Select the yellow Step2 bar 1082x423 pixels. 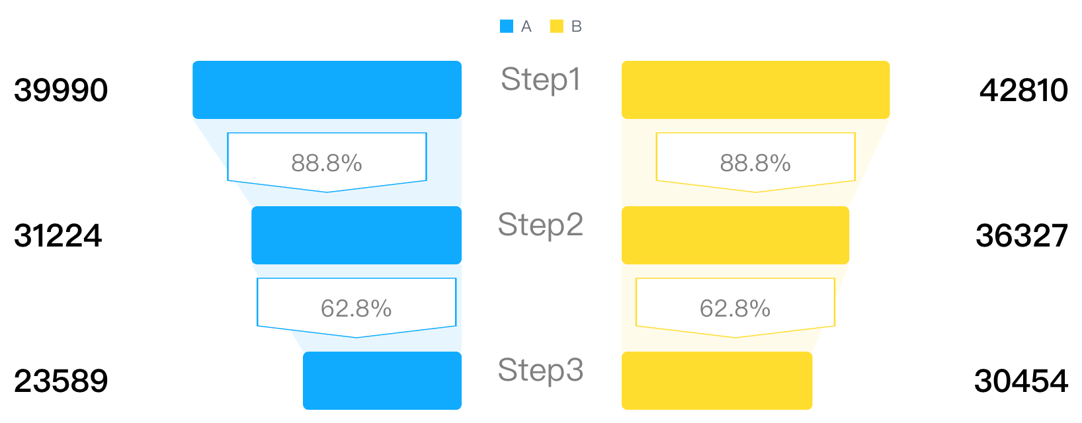coord(735,235)
